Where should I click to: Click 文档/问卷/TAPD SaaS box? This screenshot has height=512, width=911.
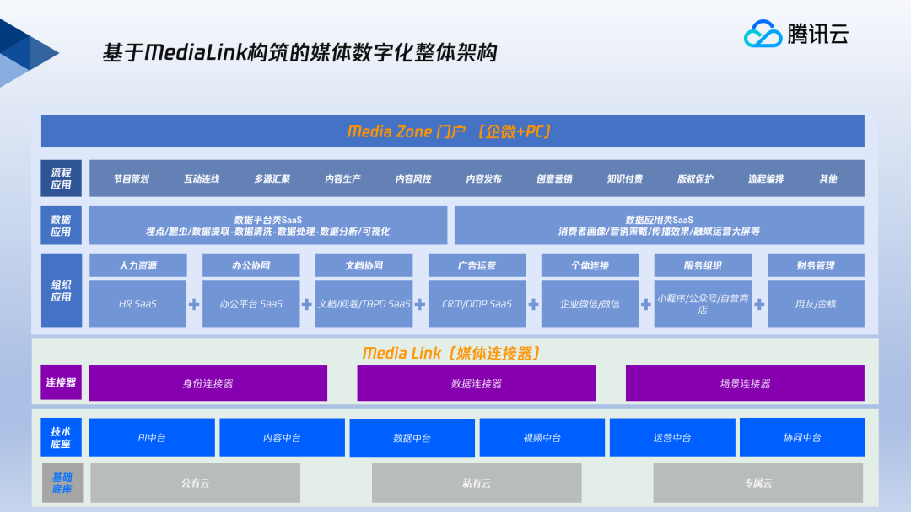(x=364, y=304)
